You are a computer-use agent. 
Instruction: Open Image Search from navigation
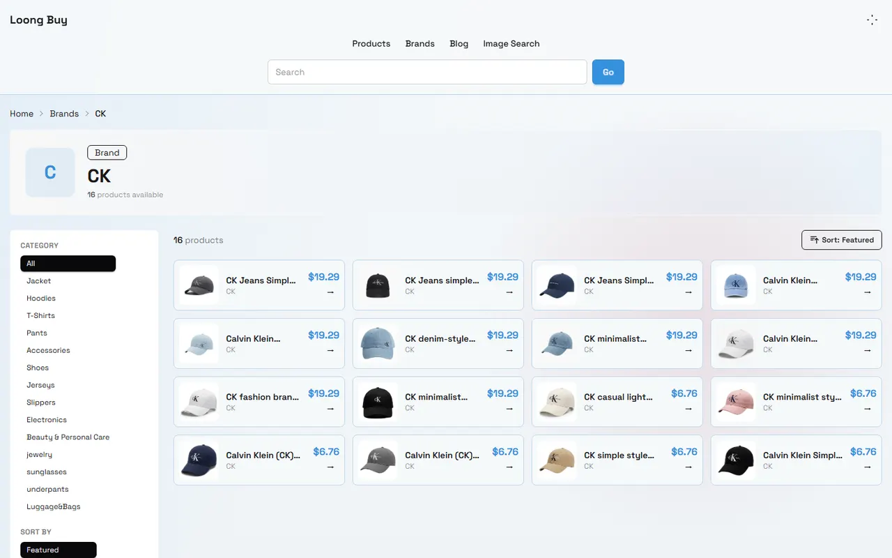point(511,43)
